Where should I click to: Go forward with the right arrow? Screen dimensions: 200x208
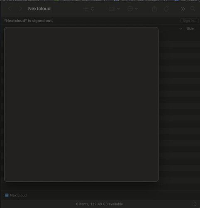coord(20,9)
